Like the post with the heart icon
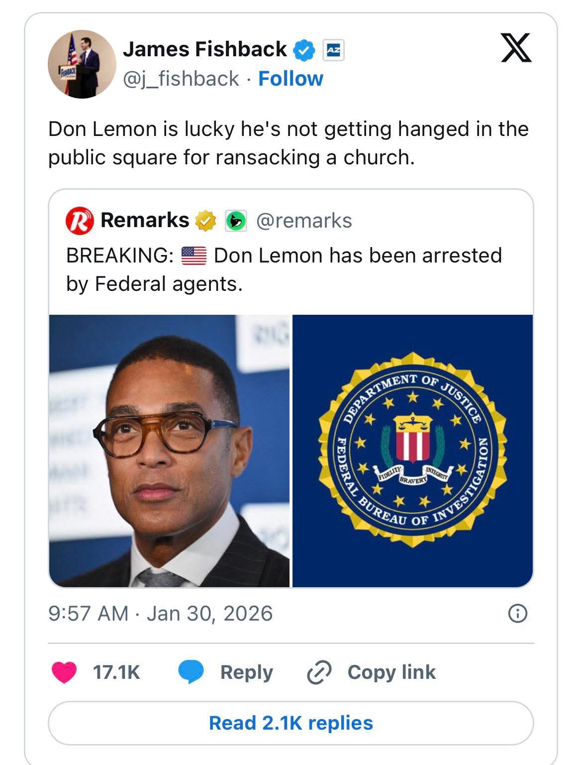 64,672
